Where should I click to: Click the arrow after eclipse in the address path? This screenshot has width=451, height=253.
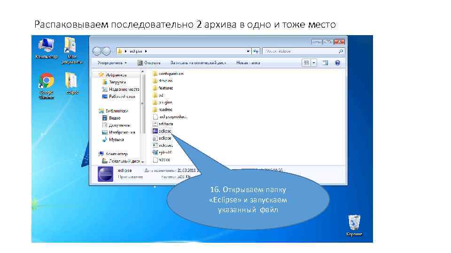click(x=146, y=51)
